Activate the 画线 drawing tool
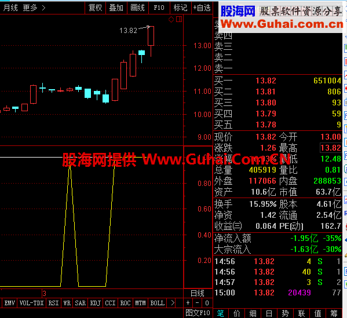 coord(137,8)
